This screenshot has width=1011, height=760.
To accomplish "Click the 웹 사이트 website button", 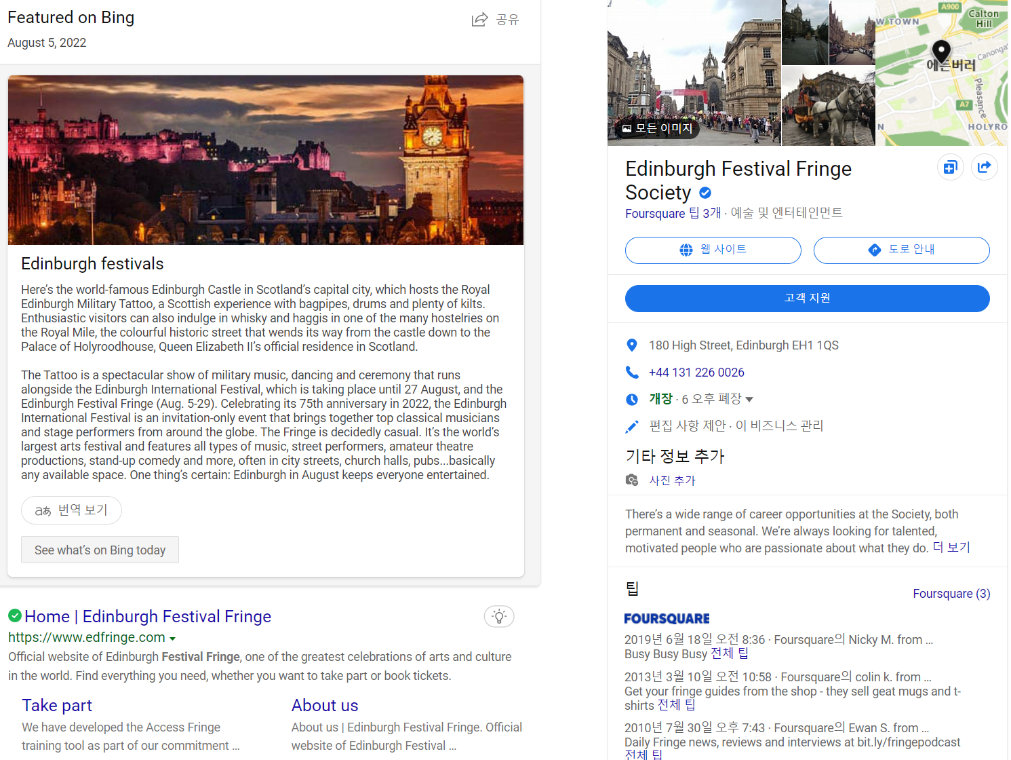I will pos(713,250).
